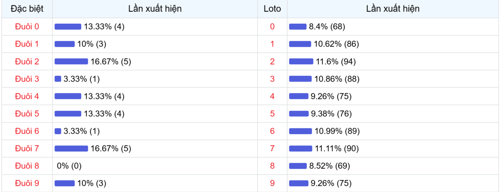This screenshot has width=500, height=192.
Task: Click the 10.99% (89) bar for Loto 6
Action: 301,131
